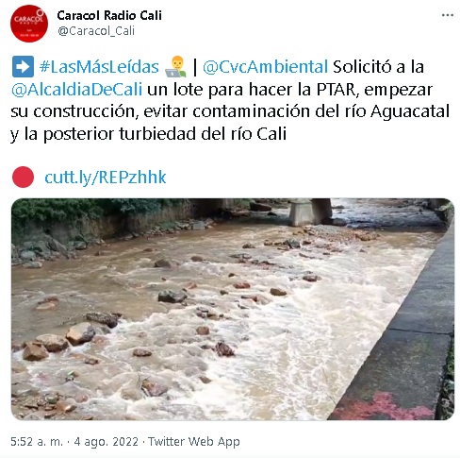Follow the cutt.ly/REPzhhk link
This screenshot has width=460, height=458.
106,178
